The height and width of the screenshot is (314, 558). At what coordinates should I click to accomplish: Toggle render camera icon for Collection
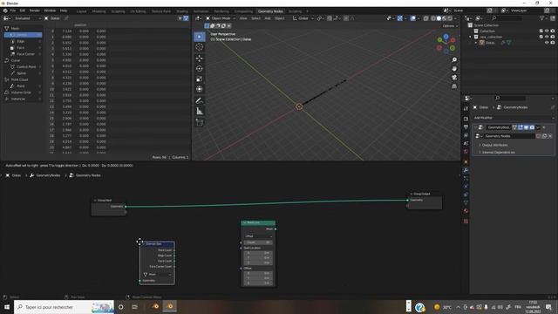tap(552, 31)
